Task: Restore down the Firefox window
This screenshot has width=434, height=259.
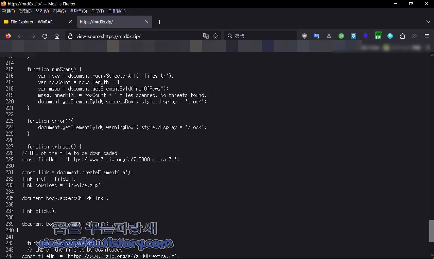Action: point(411,4)
